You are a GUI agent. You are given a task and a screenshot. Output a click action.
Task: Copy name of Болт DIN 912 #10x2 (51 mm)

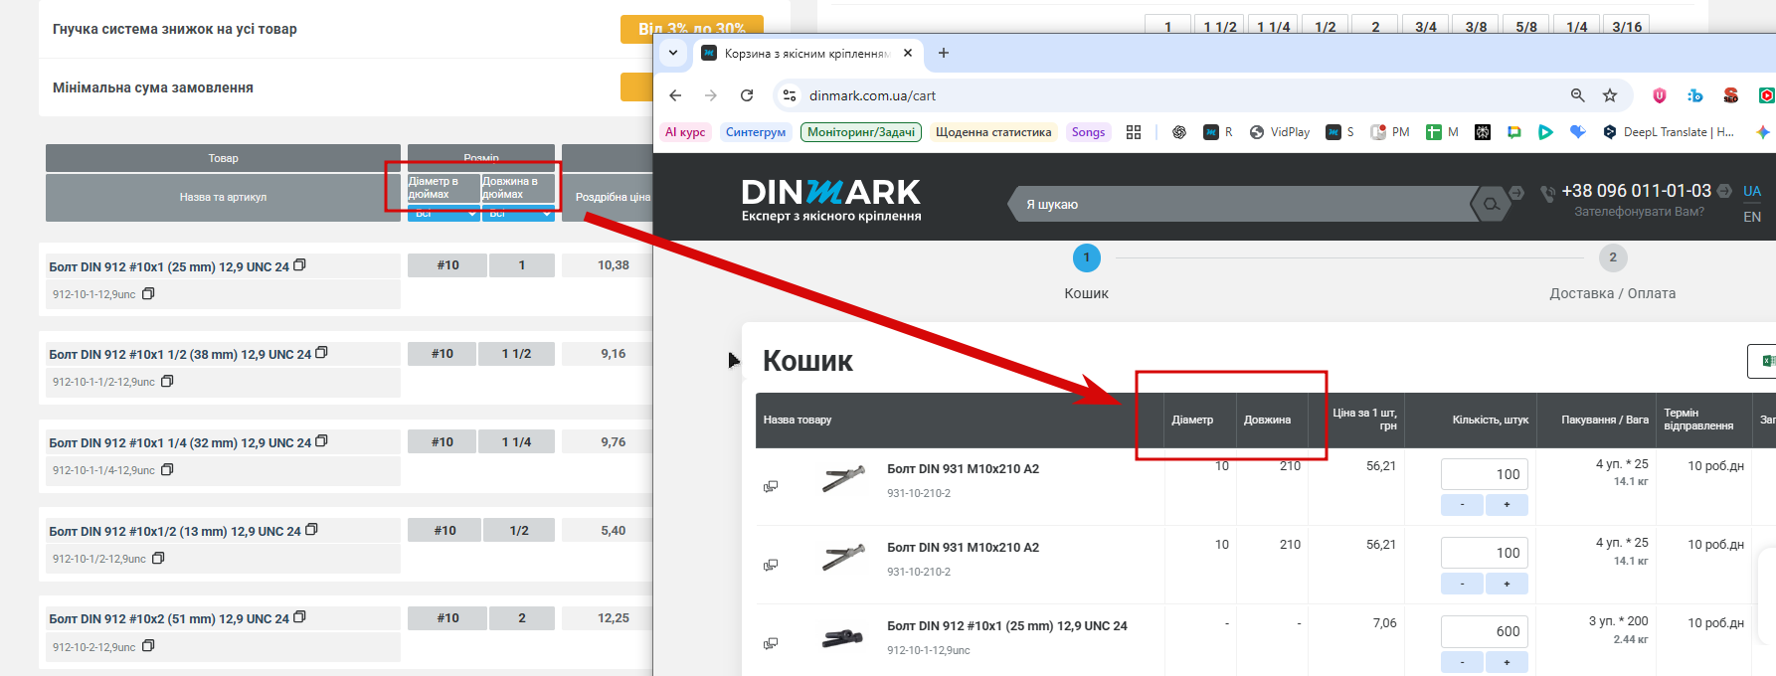[299, 617]
